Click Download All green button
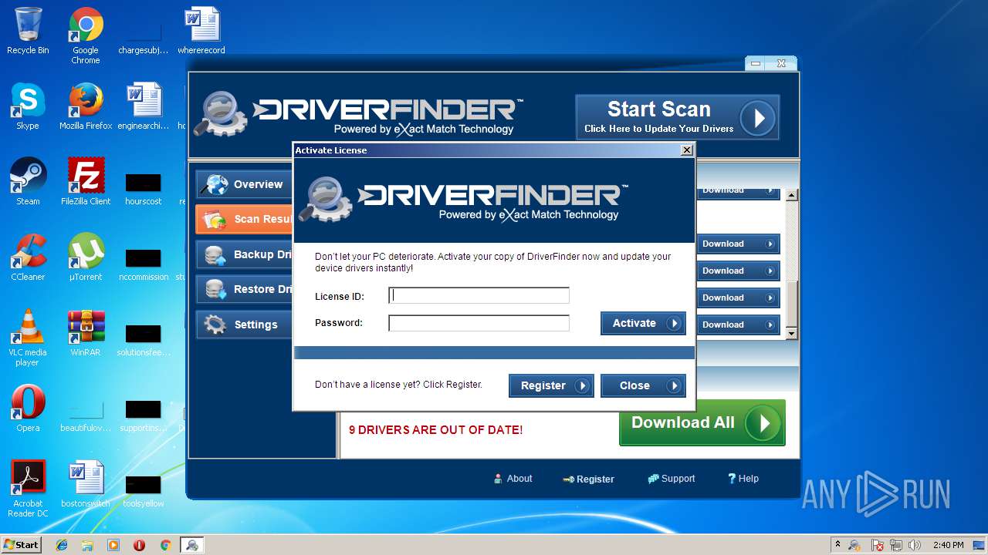 (x=702, y=422)
